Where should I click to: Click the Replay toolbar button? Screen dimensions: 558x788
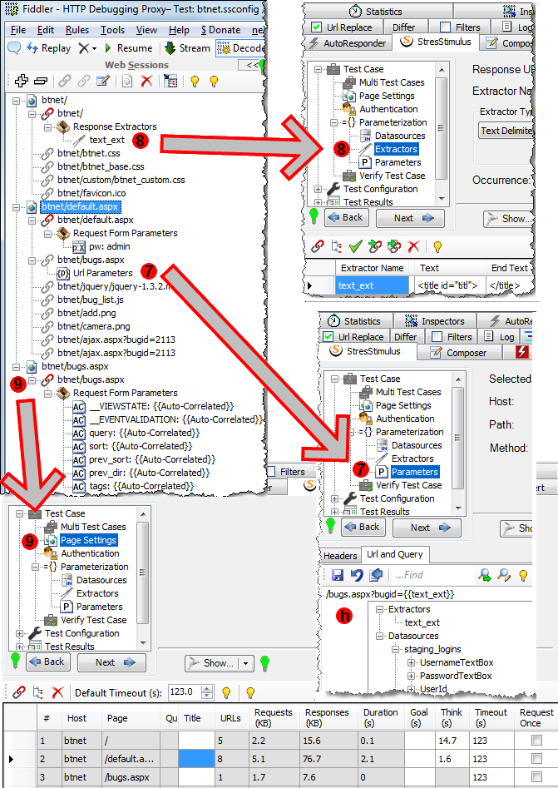[x=49, y=48]
